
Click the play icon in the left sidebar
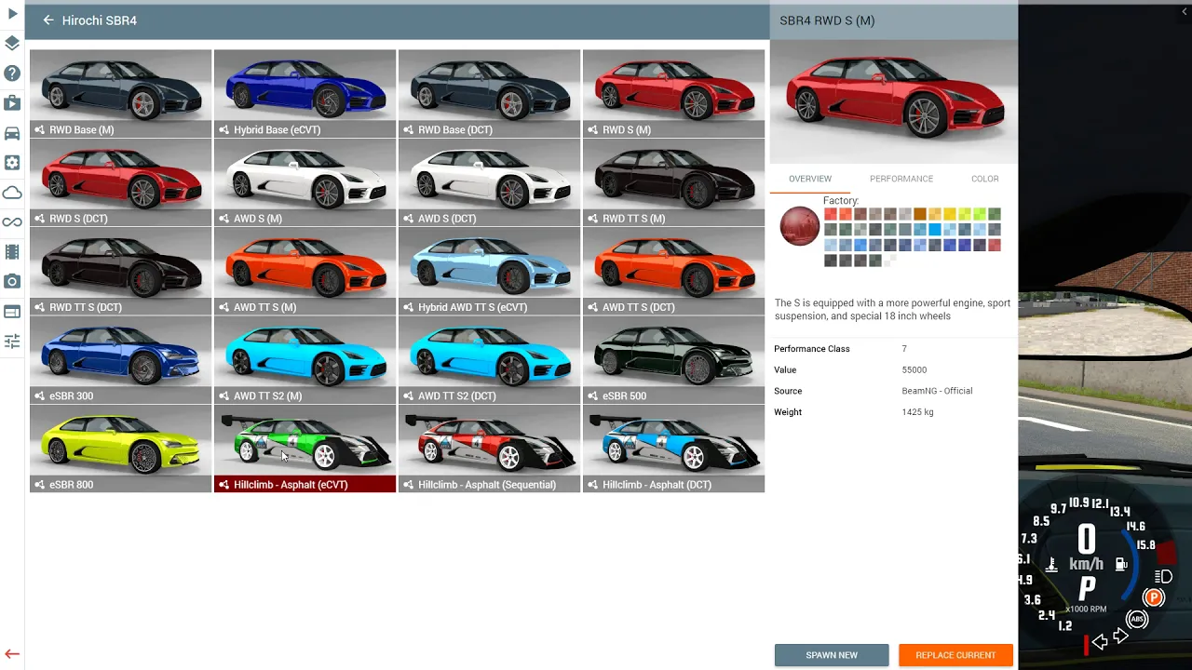point(12,14)
